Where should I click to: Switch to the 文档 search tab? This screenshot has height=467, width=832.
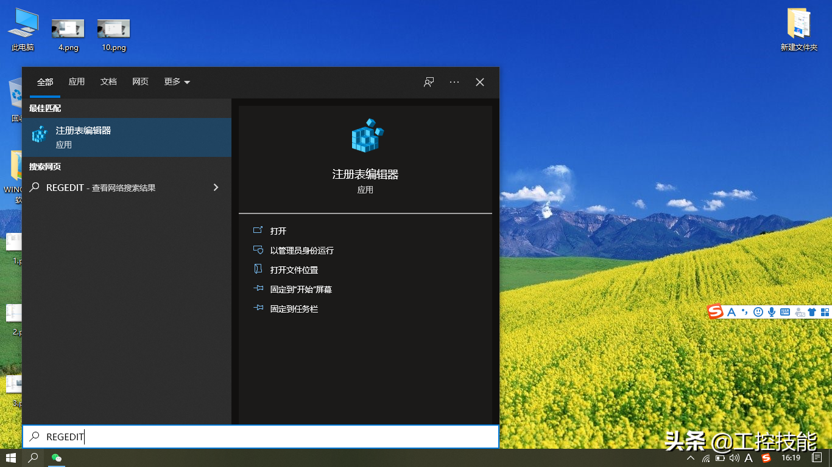click(x=108, y=81)
